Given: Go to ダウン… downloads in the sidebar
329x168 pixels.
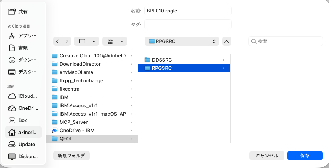Looking at the screenshot, I should click(23, 60).
